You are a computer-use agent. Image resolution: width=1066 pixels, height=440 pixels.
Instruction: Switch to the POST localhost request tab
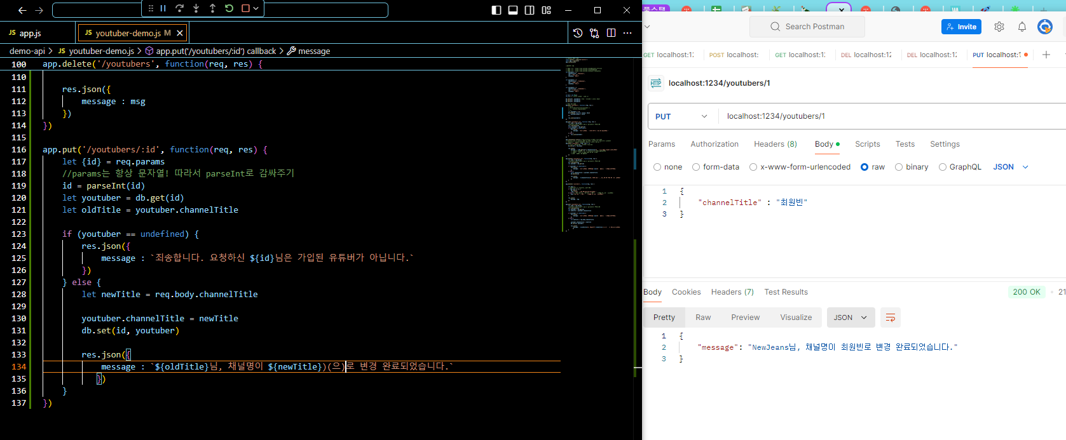pyautogui.click(x=734, y=55)
